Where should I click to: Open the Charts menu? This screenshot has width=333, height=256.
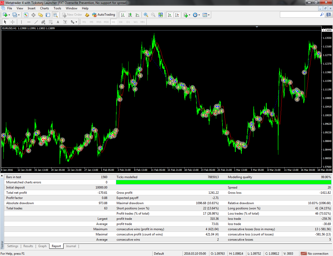pyautogui.click(x=44, y=8)
